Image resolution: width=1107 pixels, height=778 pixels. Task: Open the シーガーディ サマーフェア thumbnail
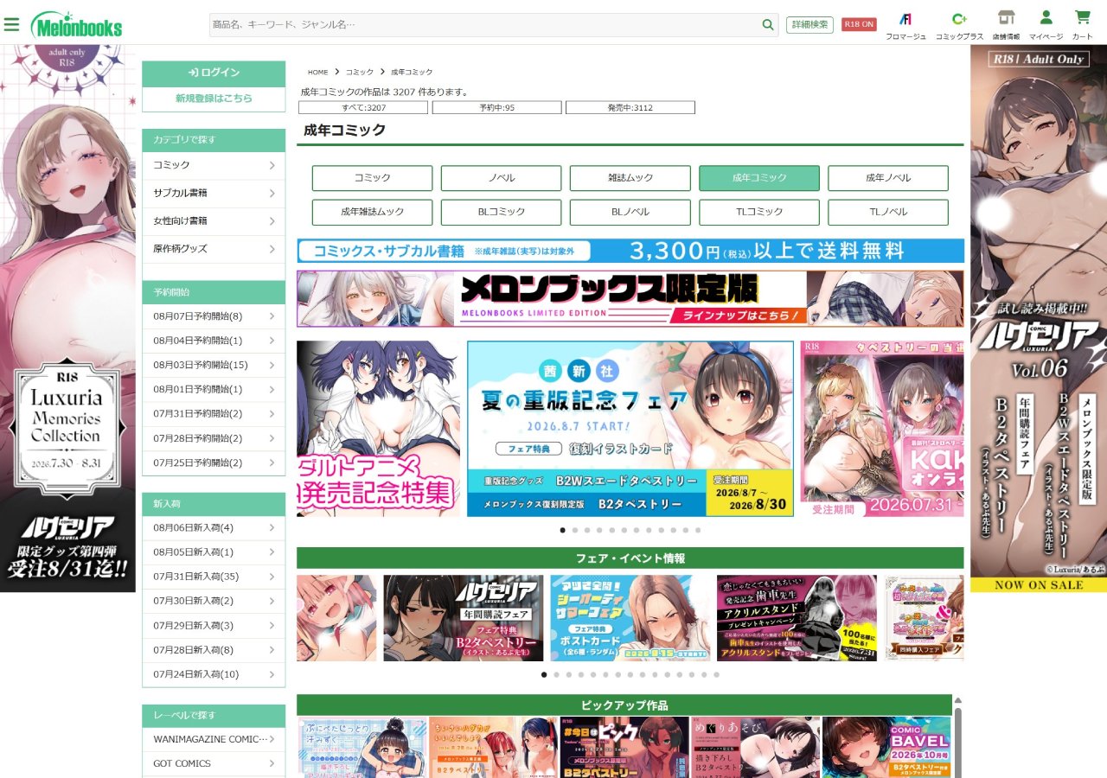[630, 618]
